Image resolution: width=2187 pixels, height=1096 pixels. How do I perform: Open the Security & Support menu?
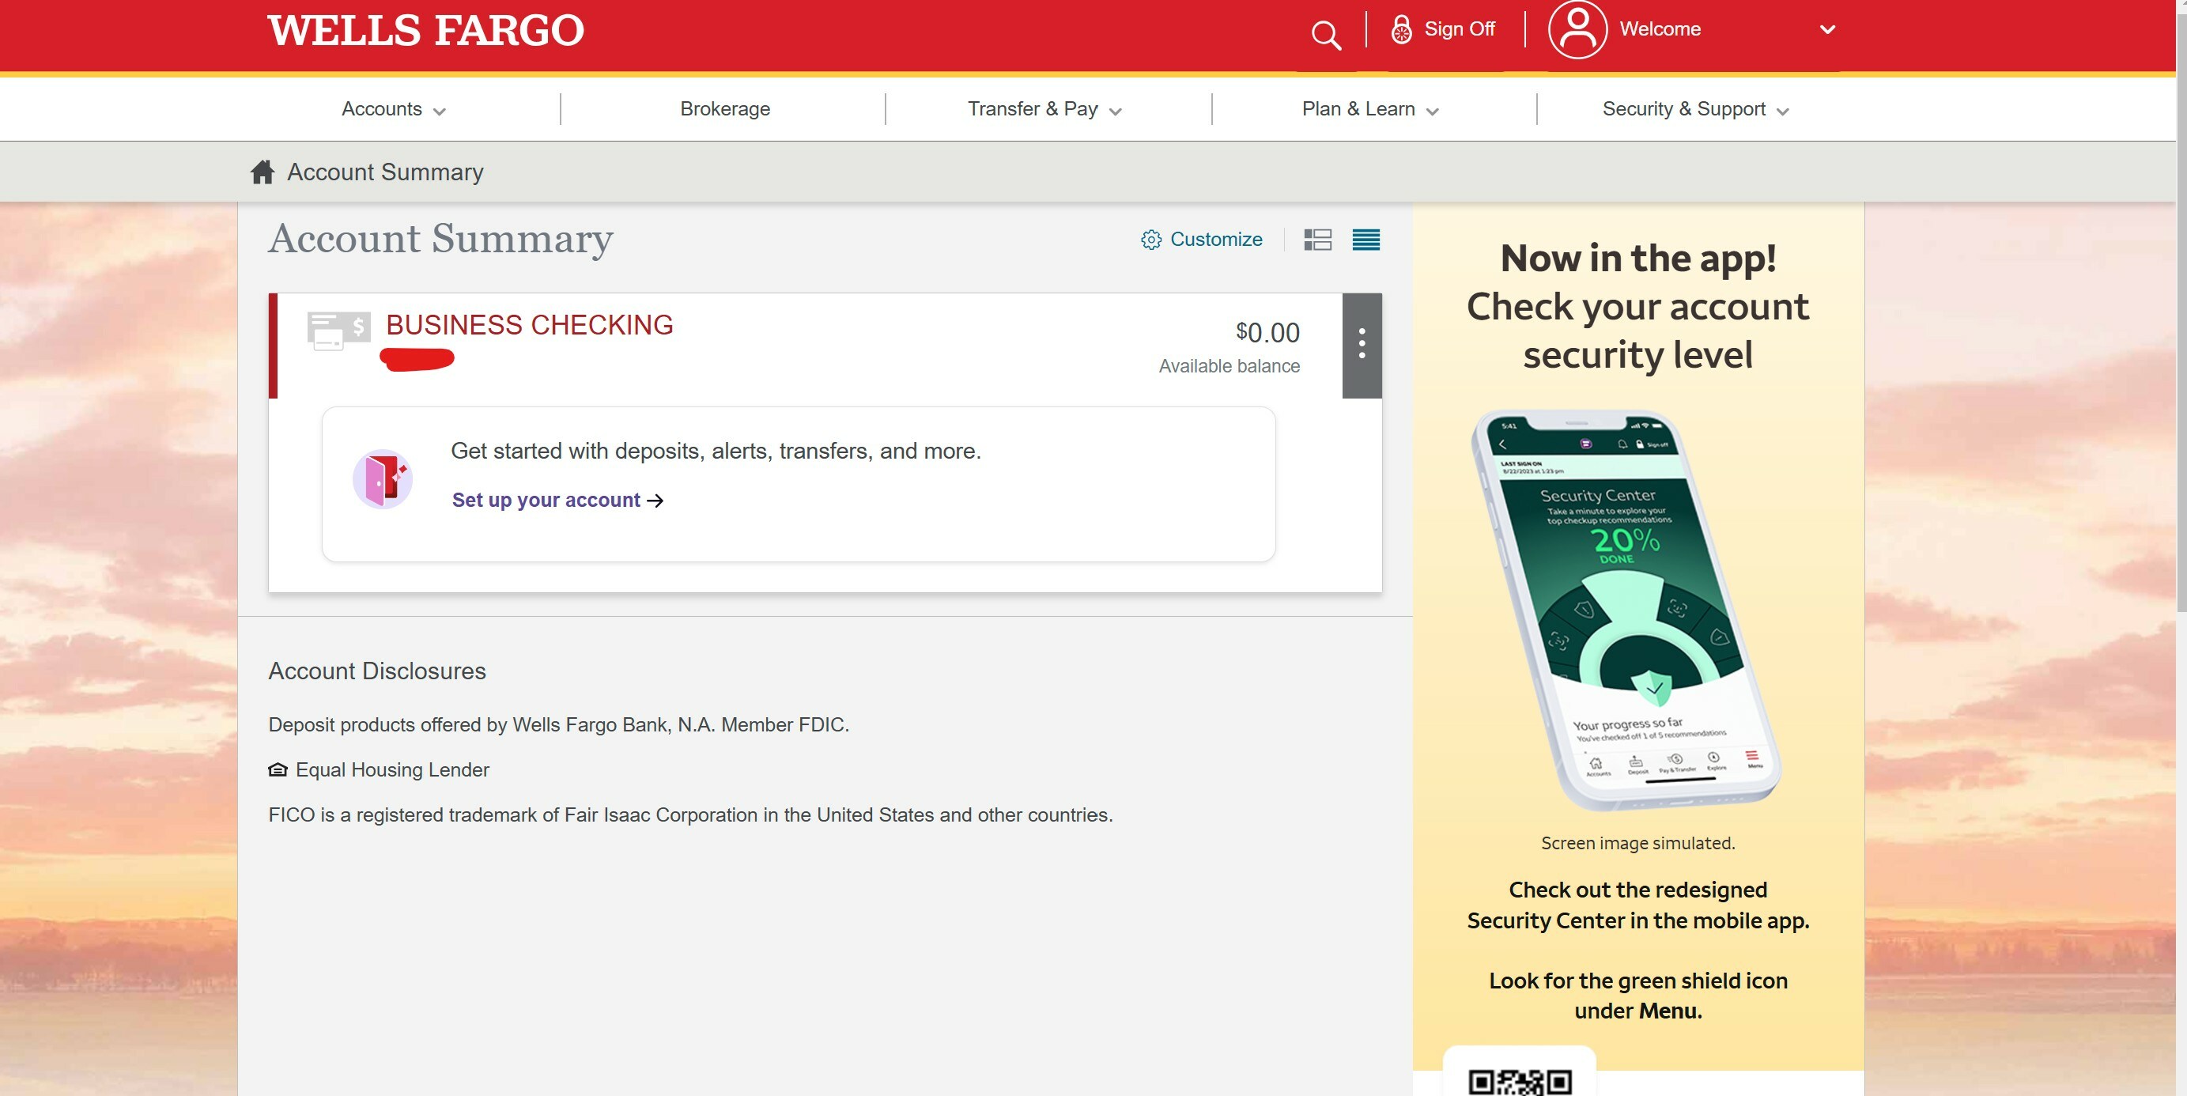click(1695, 108)
